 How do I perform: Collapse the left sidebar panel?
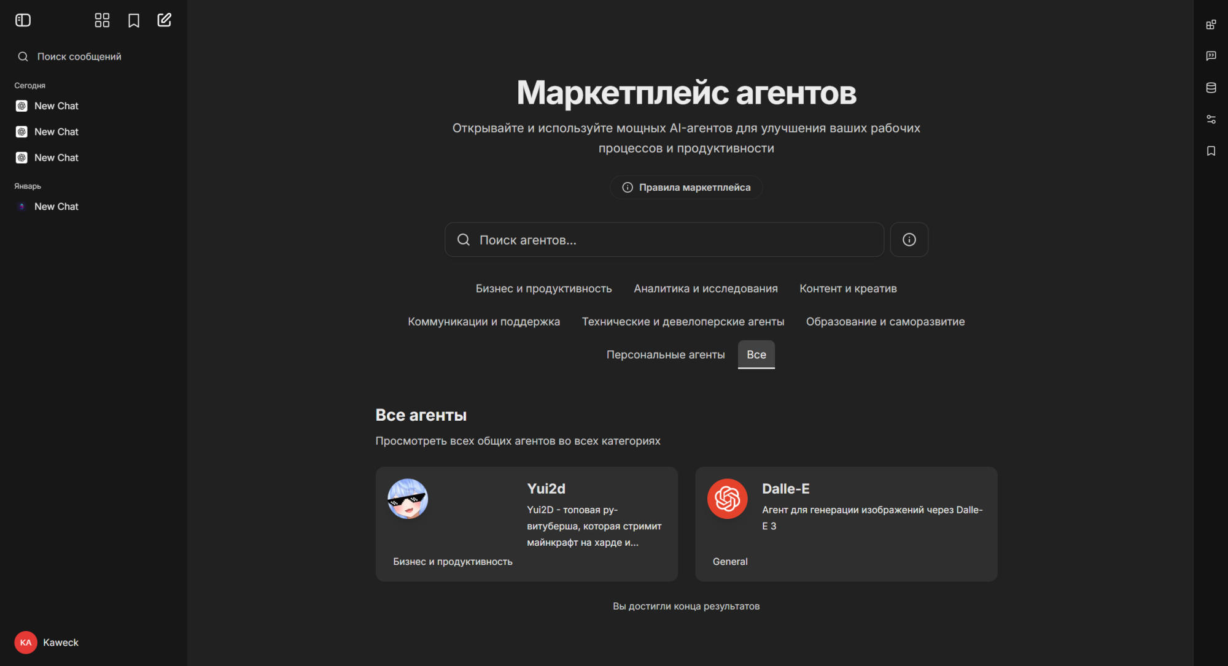click(x=23, y=20)
